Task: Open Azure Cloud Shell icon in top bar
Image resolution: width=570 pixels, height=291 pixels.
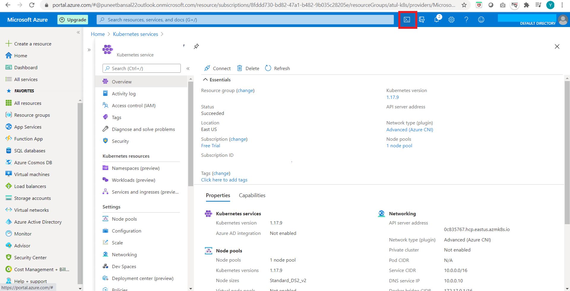Action: click(x=407, y=20)
